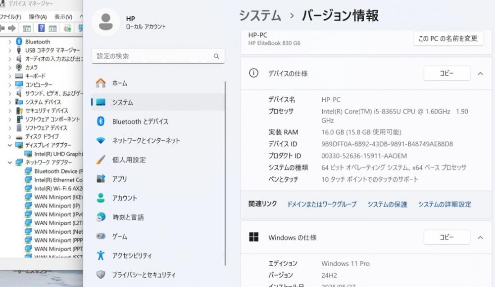Click the 設定の検索 input field
Viewport: 495px width, 287px height.
point(158,56)
